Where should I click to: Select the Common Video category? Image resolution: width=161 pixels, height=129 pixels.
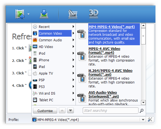54,33
